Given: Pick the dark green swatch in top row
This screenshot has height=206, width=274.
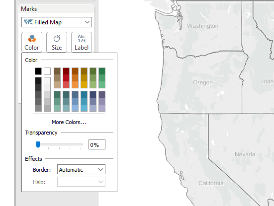Looking at the screenshot, I should click(x=102, y=71).
